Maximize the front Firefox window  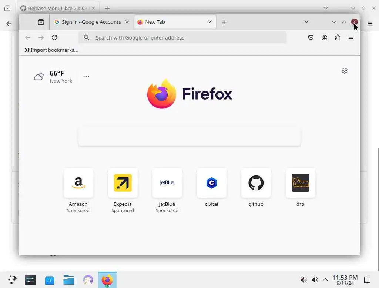pyautogui.click(x=344, y=22)
